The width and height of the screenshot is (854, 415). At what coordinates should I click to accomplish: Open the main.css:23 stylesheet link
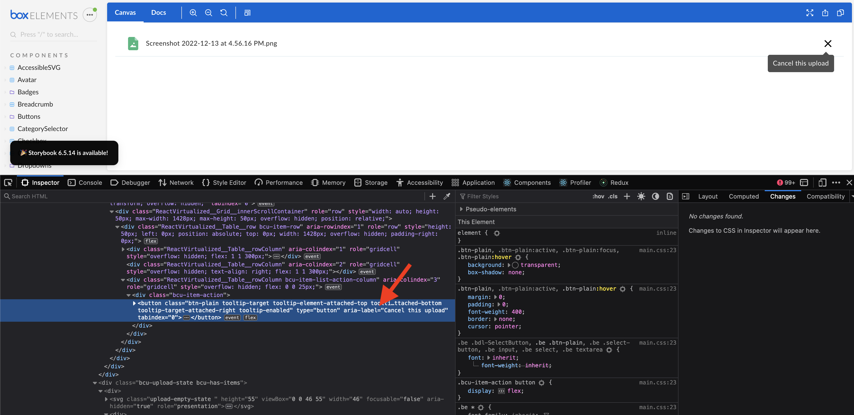tap(658, 250)
